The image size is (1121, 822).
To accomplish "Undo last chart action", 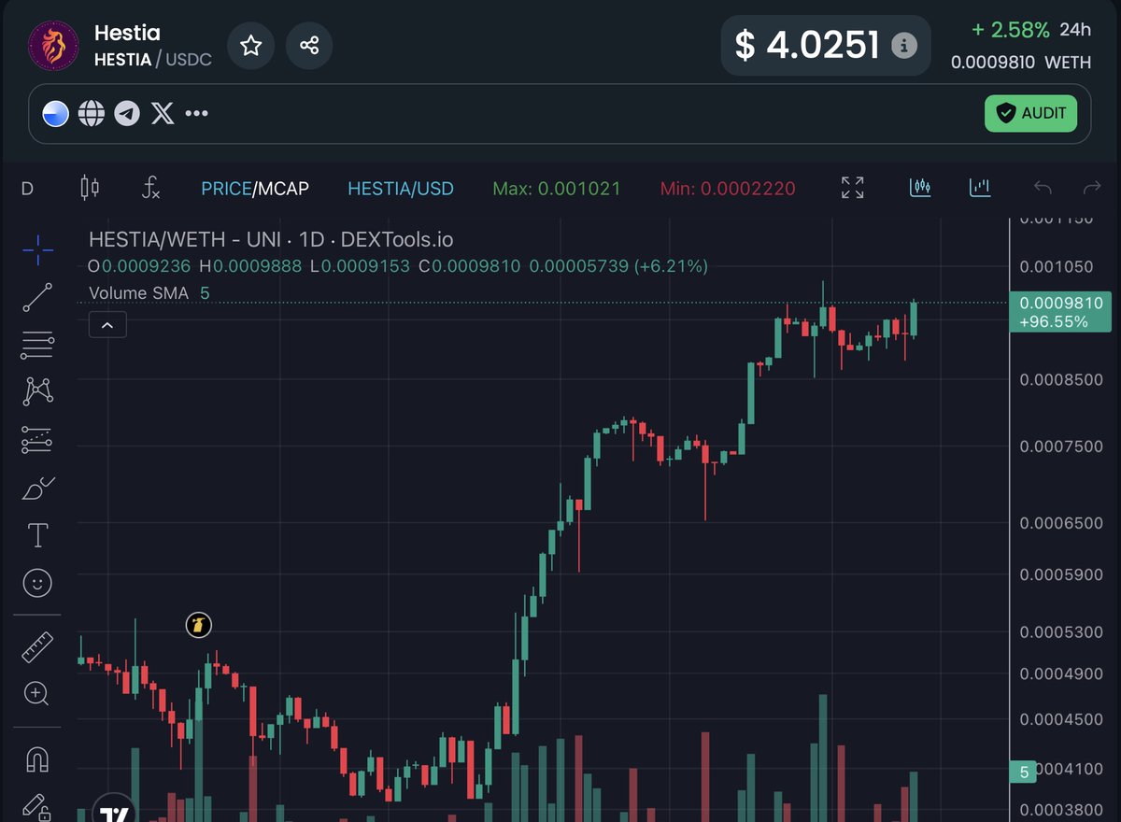I will pyautogui.click(x=1043, y=189).
